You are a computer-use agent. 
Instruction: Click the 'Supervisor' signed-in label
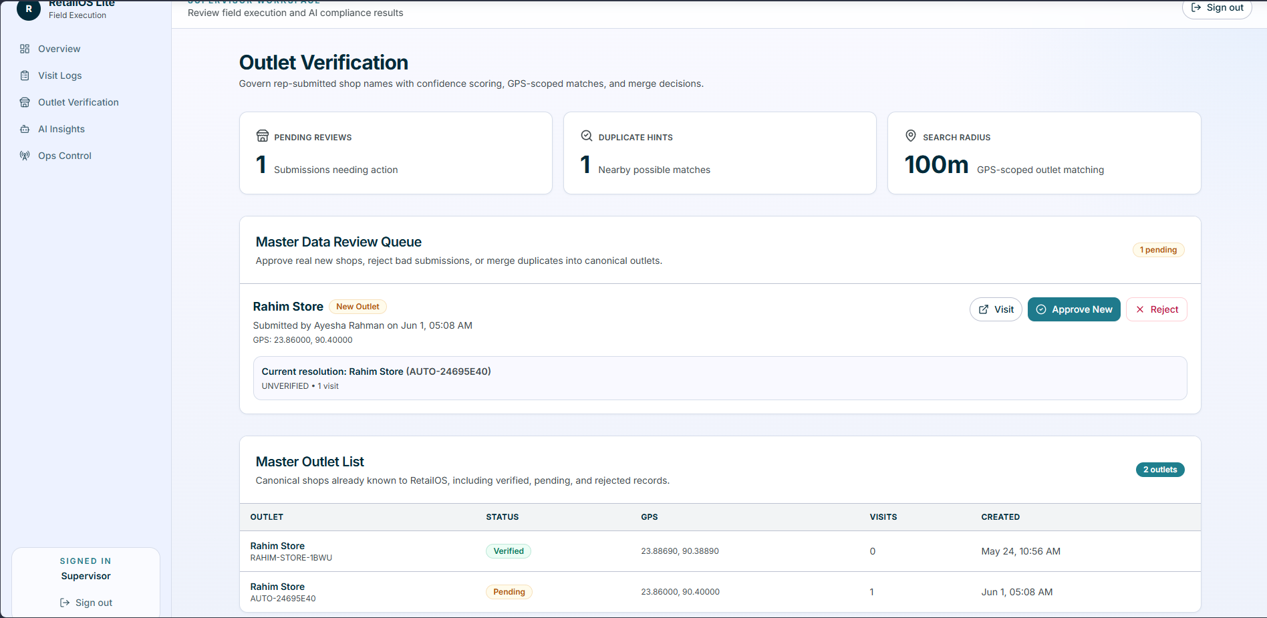tap(86, 576)
